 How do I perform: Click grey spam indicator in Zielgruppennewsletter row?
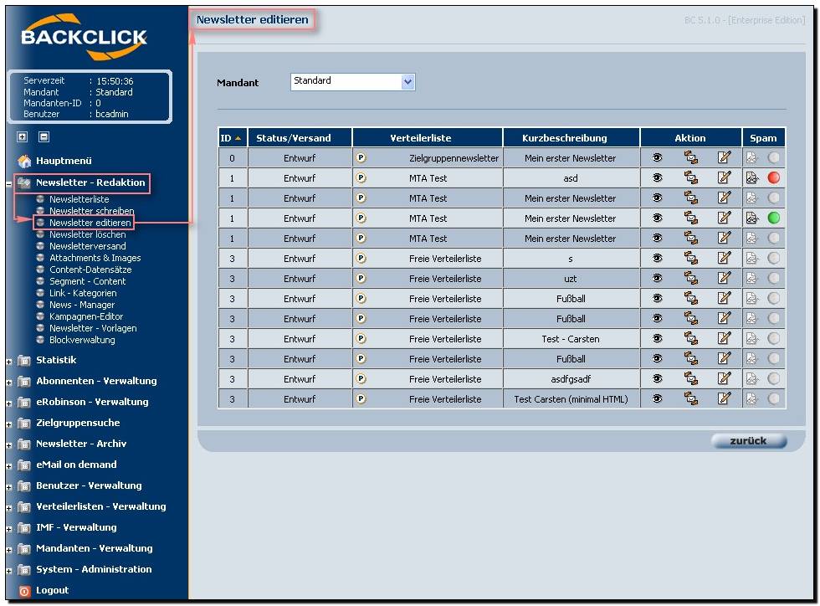(x=773, y=157)
